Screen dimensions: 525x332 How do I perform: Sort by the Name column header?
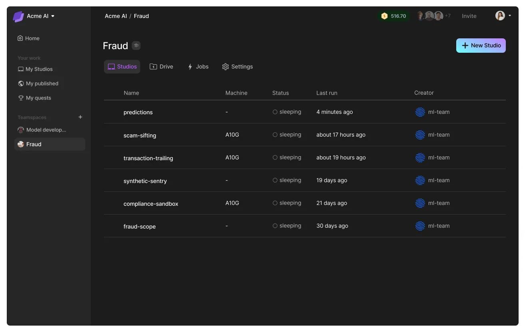click(x=131, y=93)
